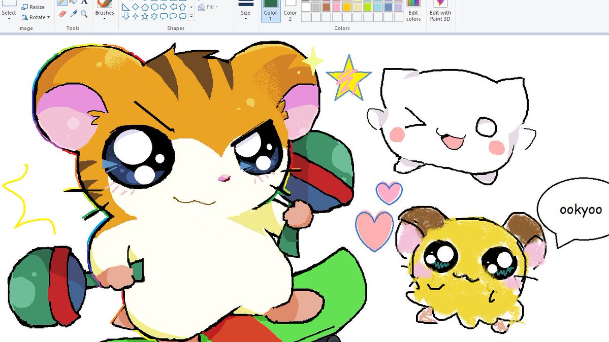609x342 pixels.
Task: Pick the blue-gray color swatch
Action: [x=388, y=7]
